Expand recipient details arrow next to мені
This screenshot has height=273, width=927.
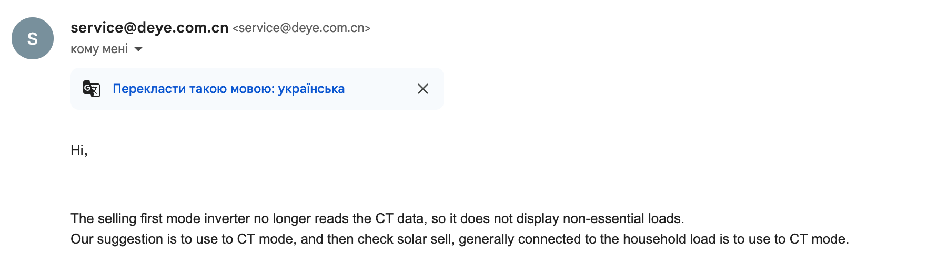pyautogui.click(x=138, y=49)
